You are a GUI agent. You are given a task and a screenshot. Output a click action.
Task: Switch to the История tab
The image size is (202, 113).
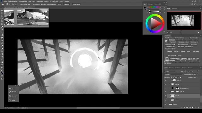click(x=171, y=68)
